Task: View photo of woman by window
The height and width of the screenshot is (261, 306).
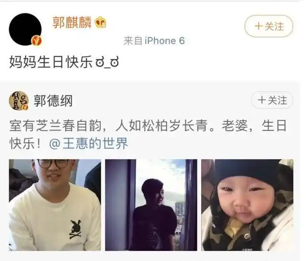Action: click(151, 205)
